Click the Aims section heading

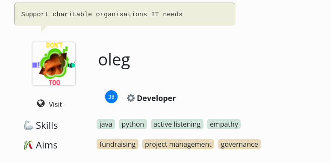click(x=47, y=145)
